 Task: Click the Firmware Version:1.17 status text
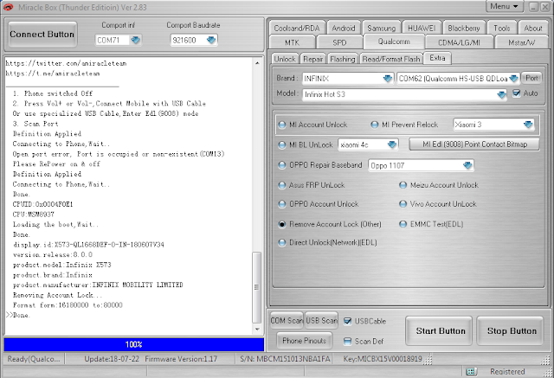(x=181, y=359)
